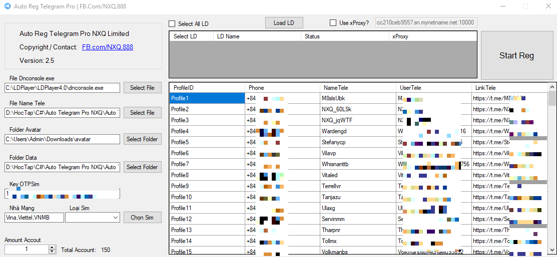The image size is (557, 257).
Task: Click the Start Reg button
Action: tap(516, 55)
